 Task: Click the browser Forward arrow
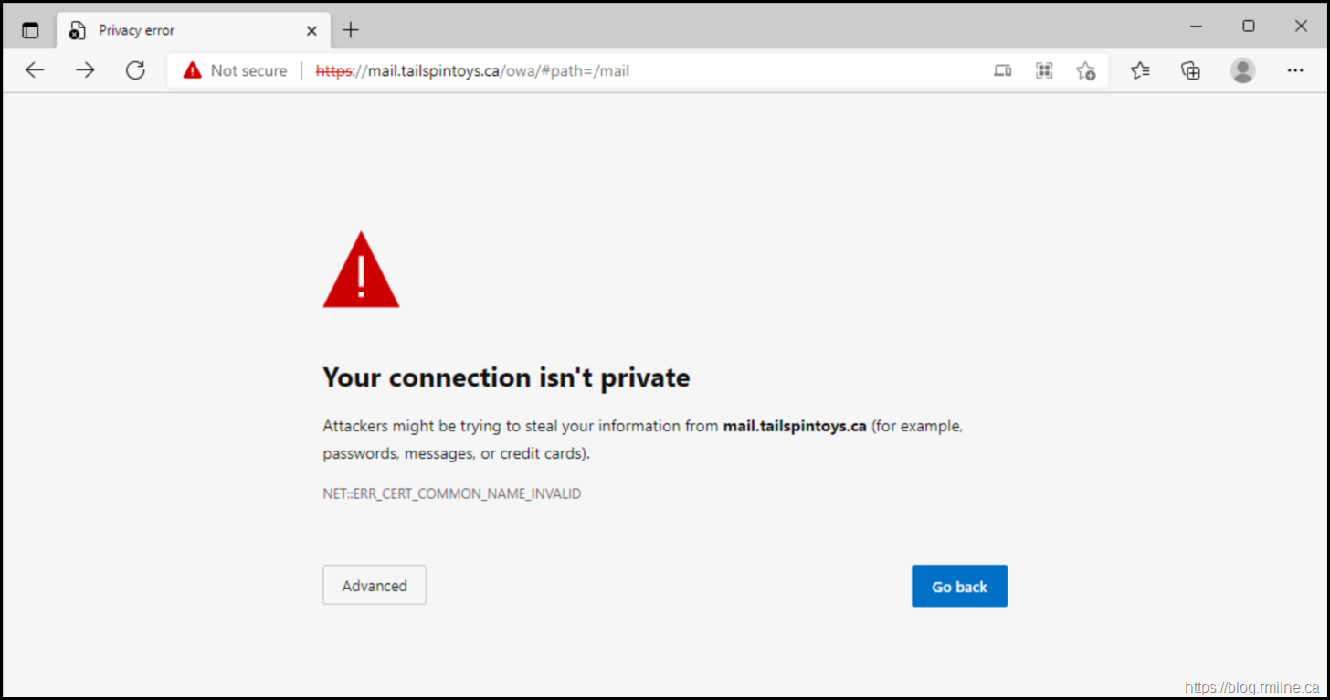(x=85, y=70)
